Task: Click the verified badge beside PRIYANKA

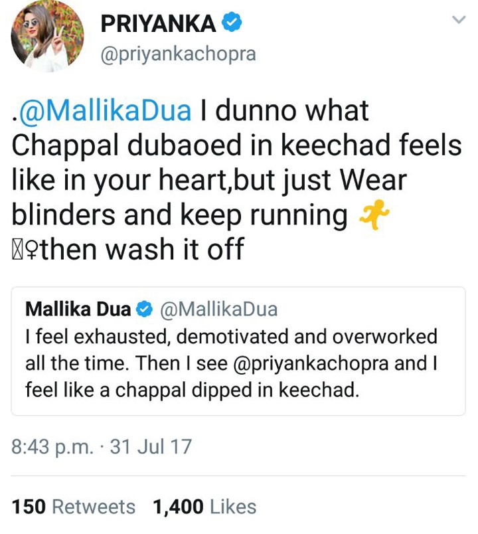Action: click(x=232, y=24)
